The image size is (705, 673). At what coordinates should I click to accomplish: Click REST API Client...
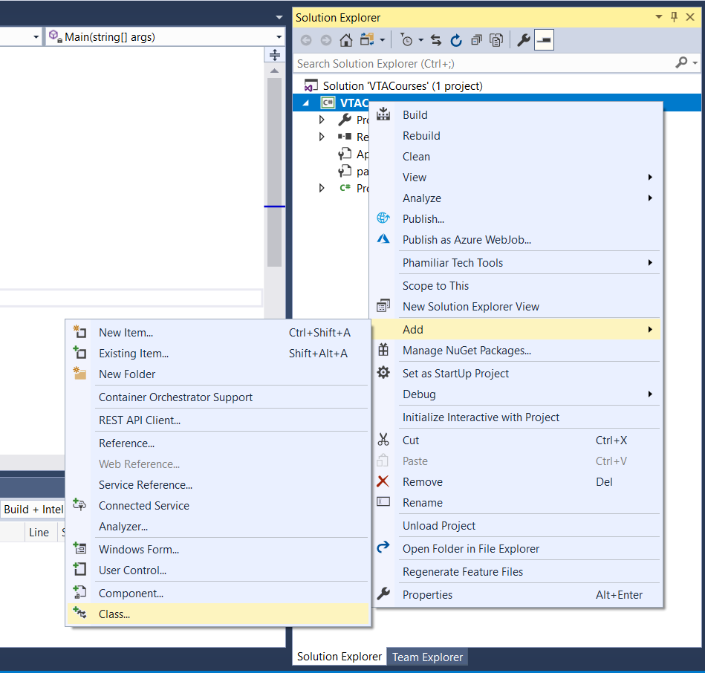coord(218,420)
